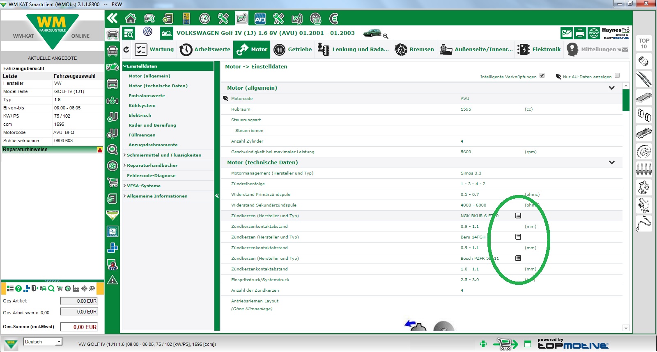Open lambda sensor parts shortcut
This screenshot has height=352, width=657.
[x=644, y=223]
